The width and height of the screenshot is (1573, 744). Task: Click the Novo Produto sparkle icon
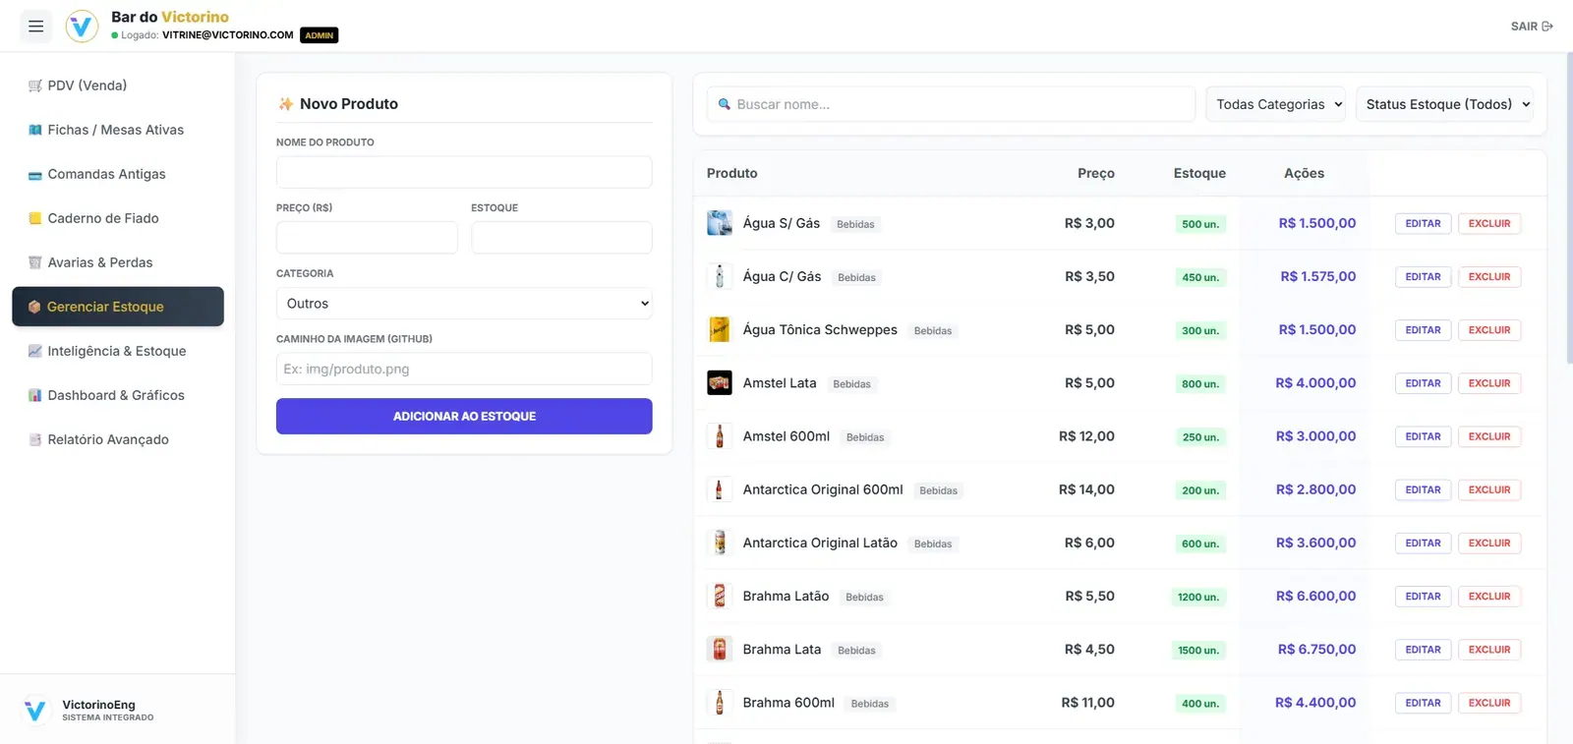click(x=286, y=104)
